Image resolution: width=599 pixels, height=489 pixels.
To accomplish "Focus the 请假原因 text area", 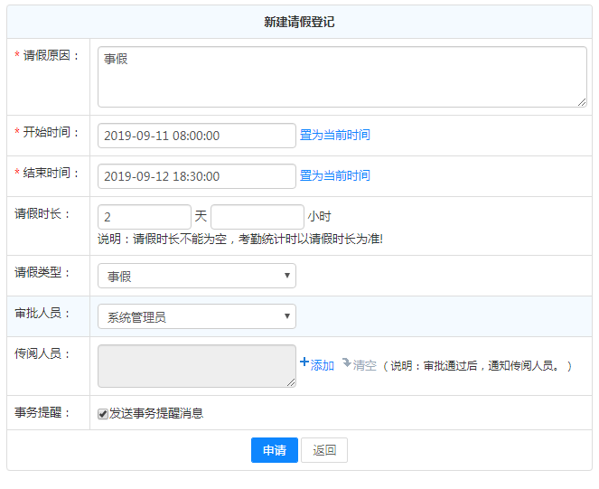I will coord(342,77).
